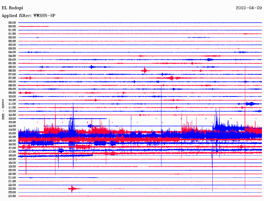Select the 14:00 time label
The width and height of the screenshot is (264, 201).
[x=12, y=126]
